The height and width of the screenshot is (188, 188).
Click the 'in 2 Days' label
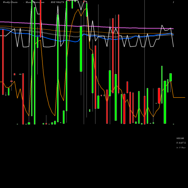pyautogui.click(x=181, y=148)
